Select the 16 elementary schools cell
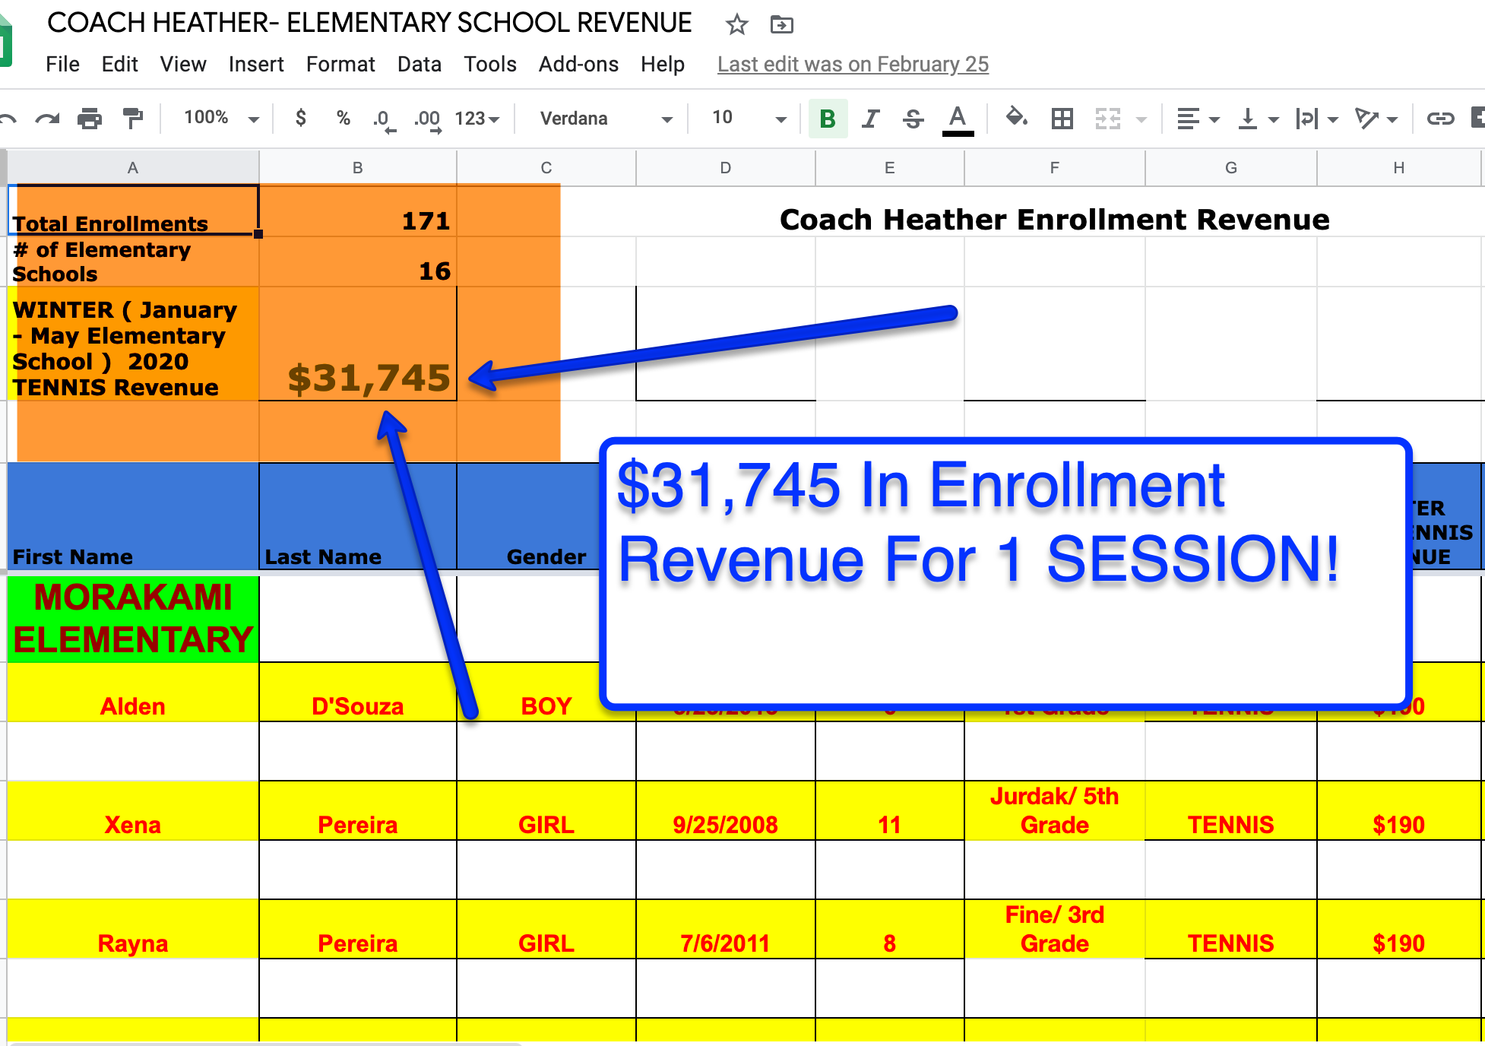The image size is (1485, 1046). tap(357, 261)
